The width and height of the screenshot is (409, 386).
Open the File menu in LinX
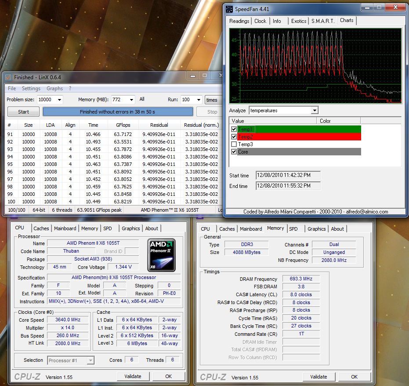[12, 88]
